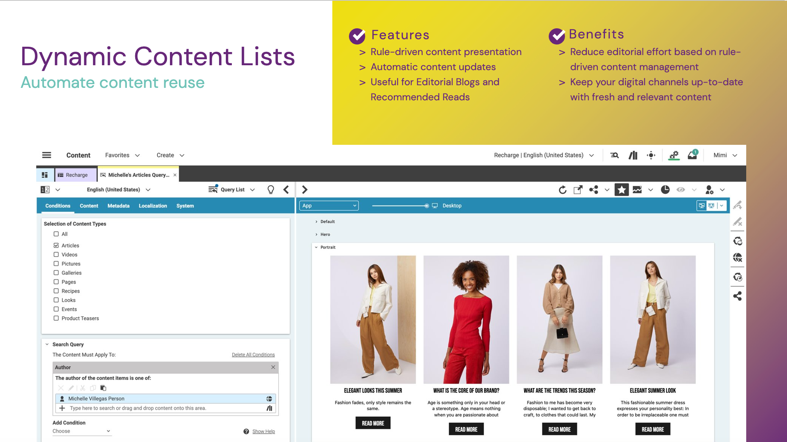Select the share icon in the right sidebar
Viewport: 787px width, 442px height.
click(737, 296)
